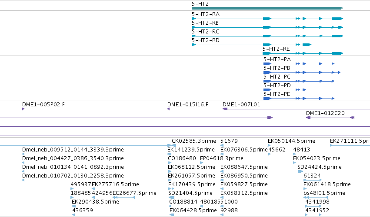Select the 5-HT2-RC transcript label

tap(205, 32)
